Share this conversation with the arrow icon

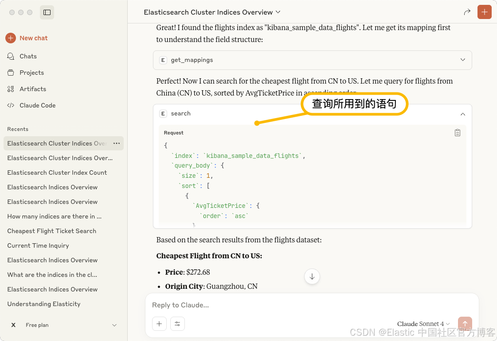[467, 12]
